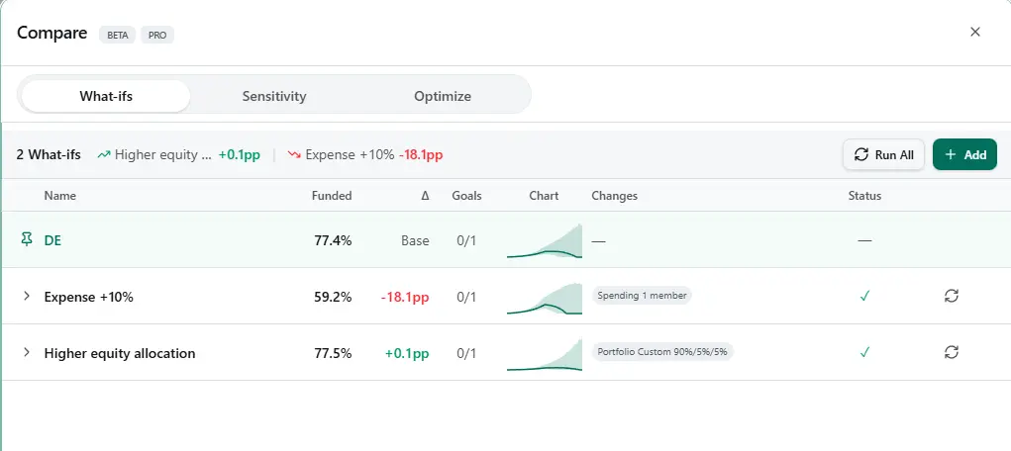This screenshot has height=451, width=1011.
Task: Click the downward trend icon in summary
Action: [294, 154]
